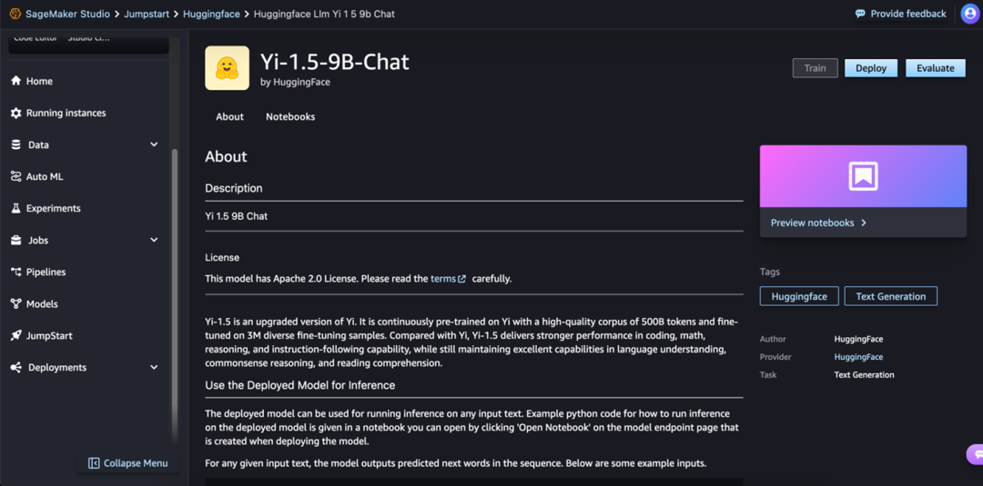Screen dimensions: 983x486
Task: Click the Models sidebar icon
Action: [15, 303]
